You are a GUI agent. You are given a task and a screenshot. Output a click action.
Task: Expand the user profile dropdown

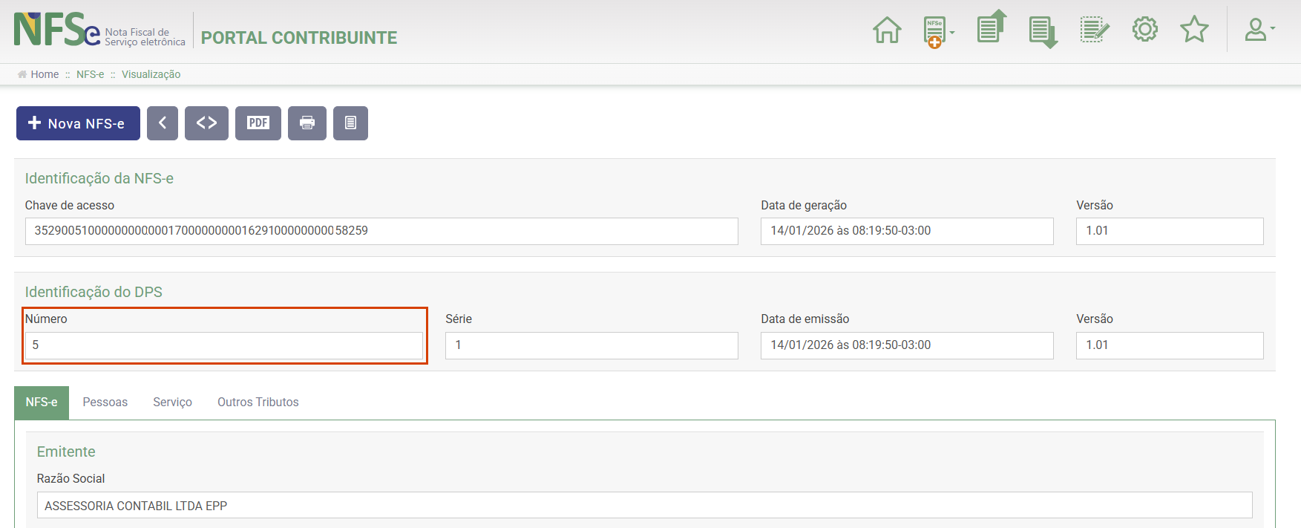1259,30
